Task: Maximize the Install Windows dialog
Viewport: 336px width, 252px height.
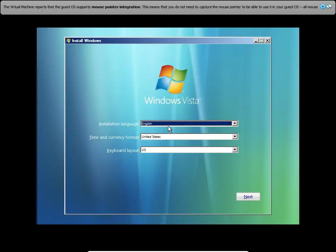Action: coord(262,40)
